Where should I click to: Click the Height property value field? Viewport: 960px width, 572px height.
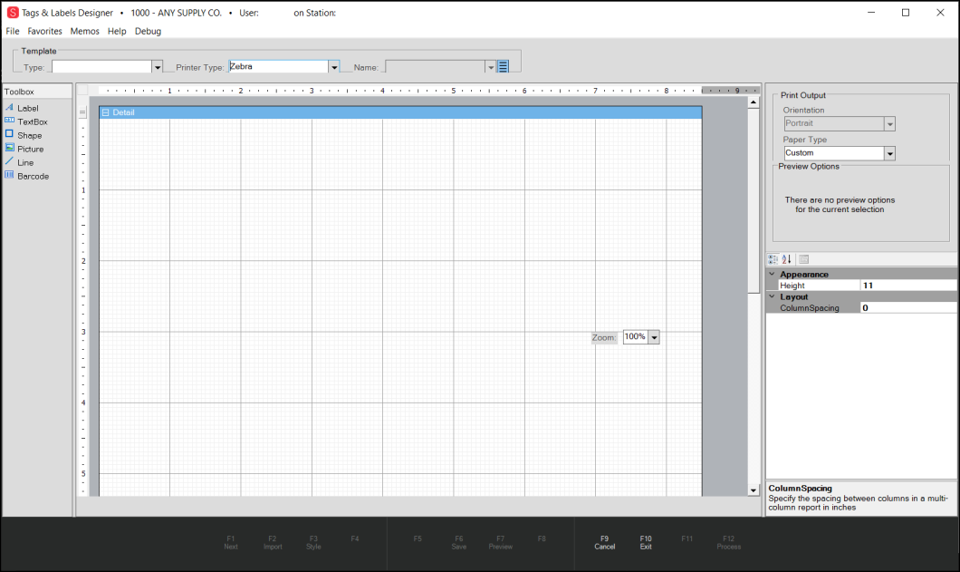[x=907, y=286]
